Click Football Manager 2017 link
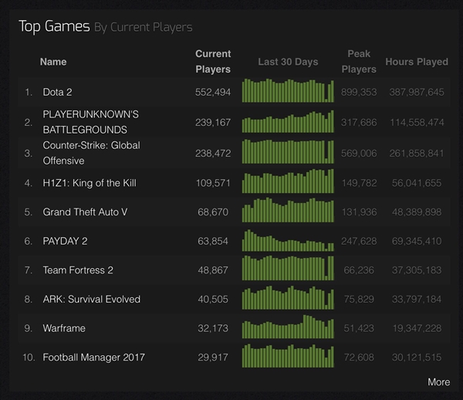 [x=93, y=357]
